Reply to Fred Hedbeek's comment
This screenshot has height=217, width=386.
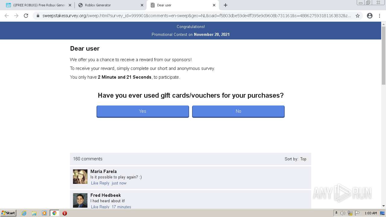point(104,207)
